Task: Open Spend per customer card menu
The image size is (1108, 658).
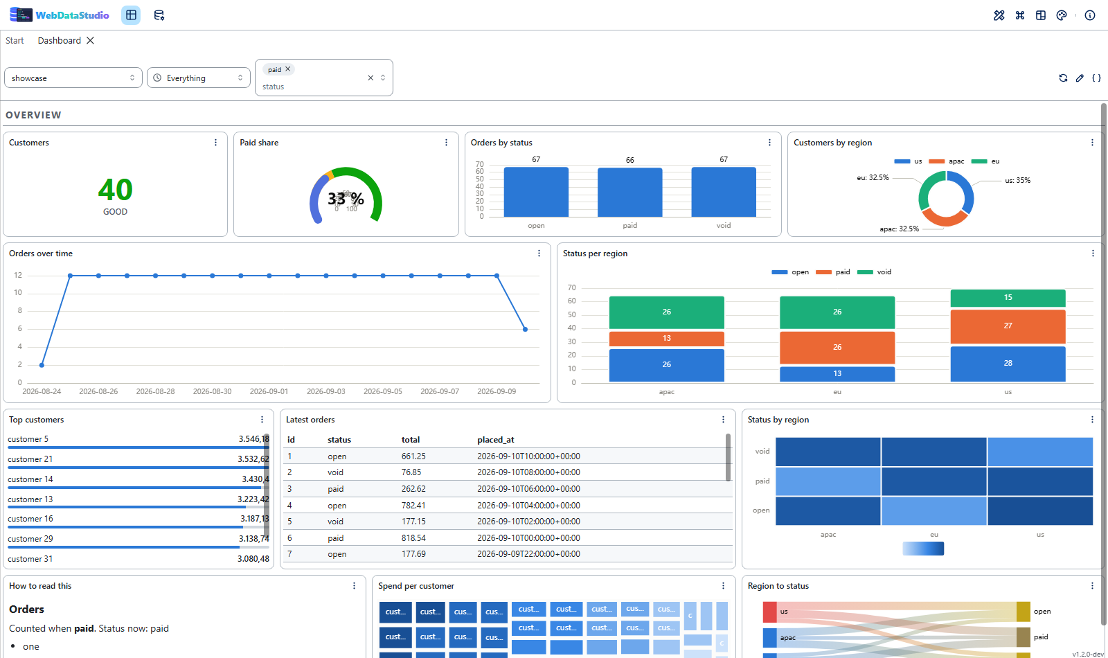Action: [x=724, y=586]
